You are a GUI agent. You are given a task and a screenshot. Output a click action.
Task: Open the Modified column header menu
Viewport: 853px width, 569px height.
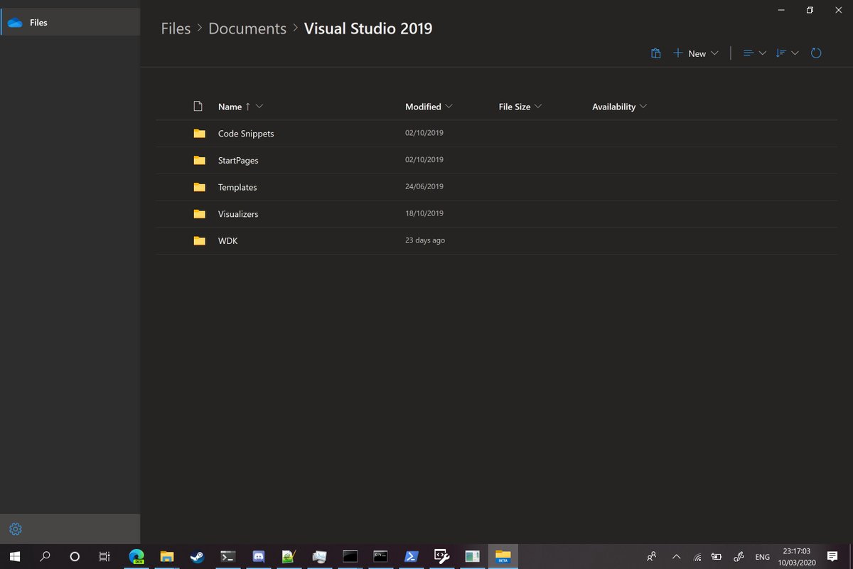pyautogui.click(x=429, y=107)
